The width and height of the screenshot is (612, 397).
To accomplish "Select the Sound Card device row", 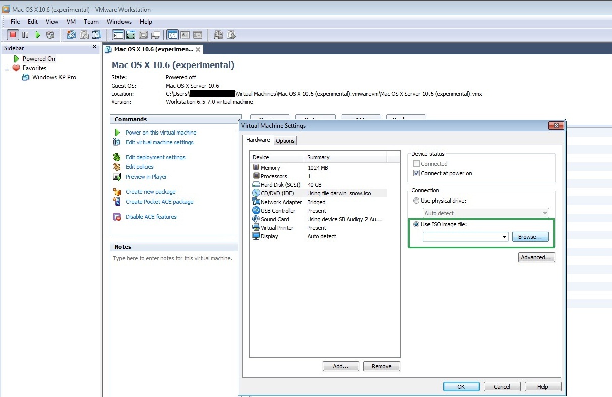I will 275,219.
